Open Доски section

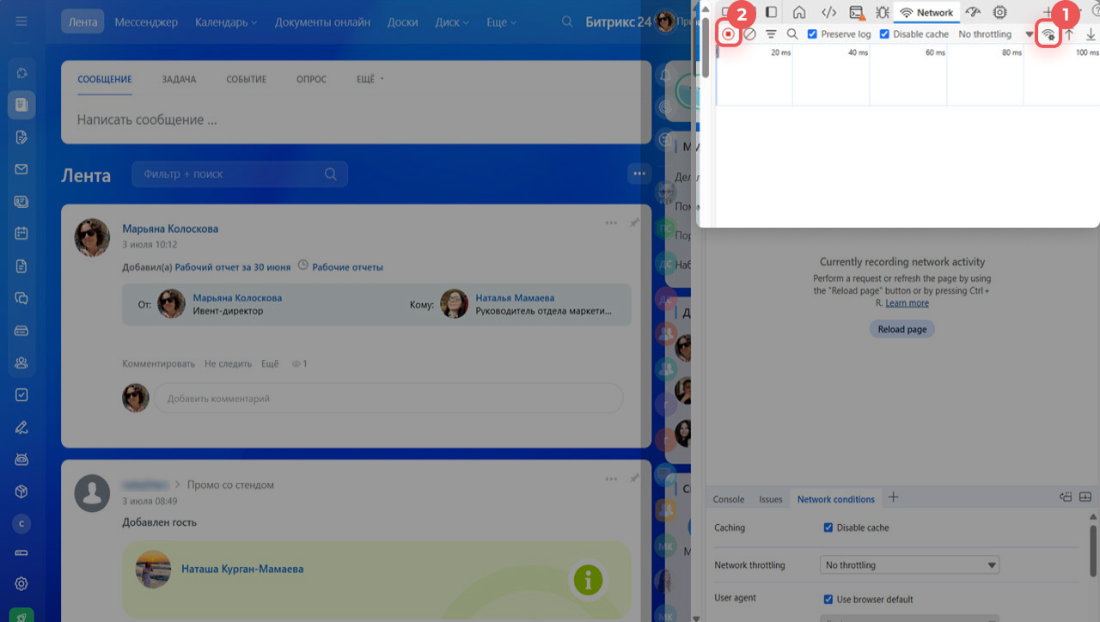click(402, 21)
